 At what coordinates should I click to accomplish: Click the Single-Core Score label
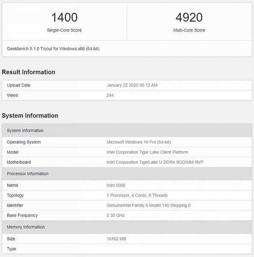click(64, 30)
